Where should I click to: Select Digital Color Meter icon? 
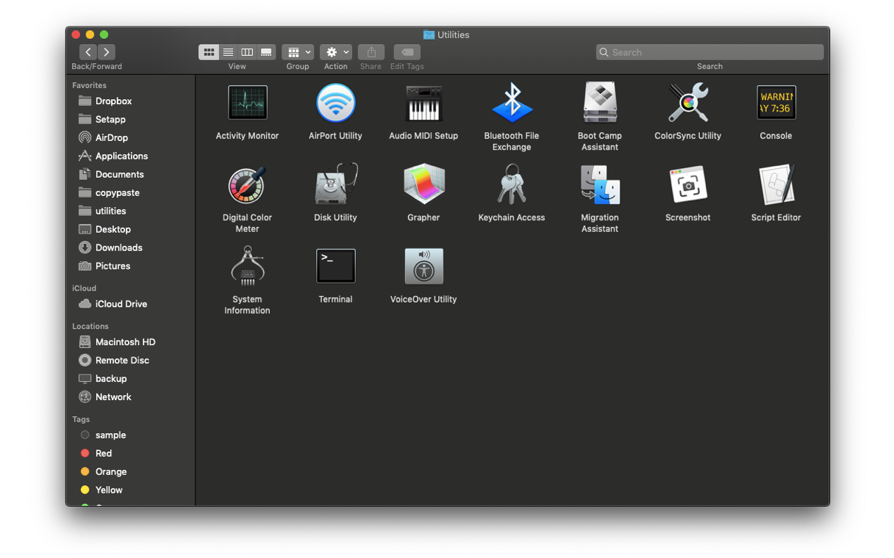click(x=247, y=184)
